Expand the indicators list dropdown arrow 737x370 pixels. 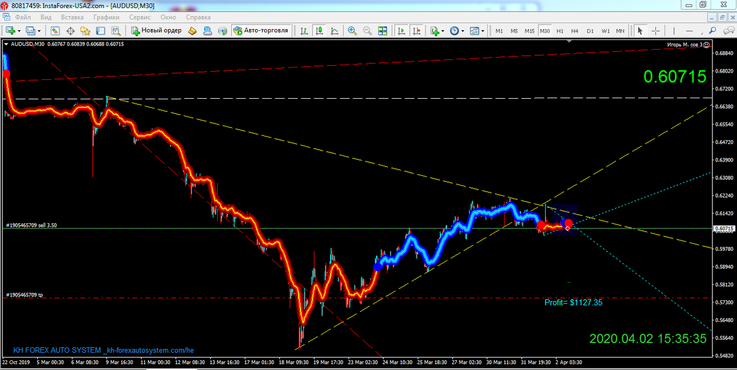[443, 31]
